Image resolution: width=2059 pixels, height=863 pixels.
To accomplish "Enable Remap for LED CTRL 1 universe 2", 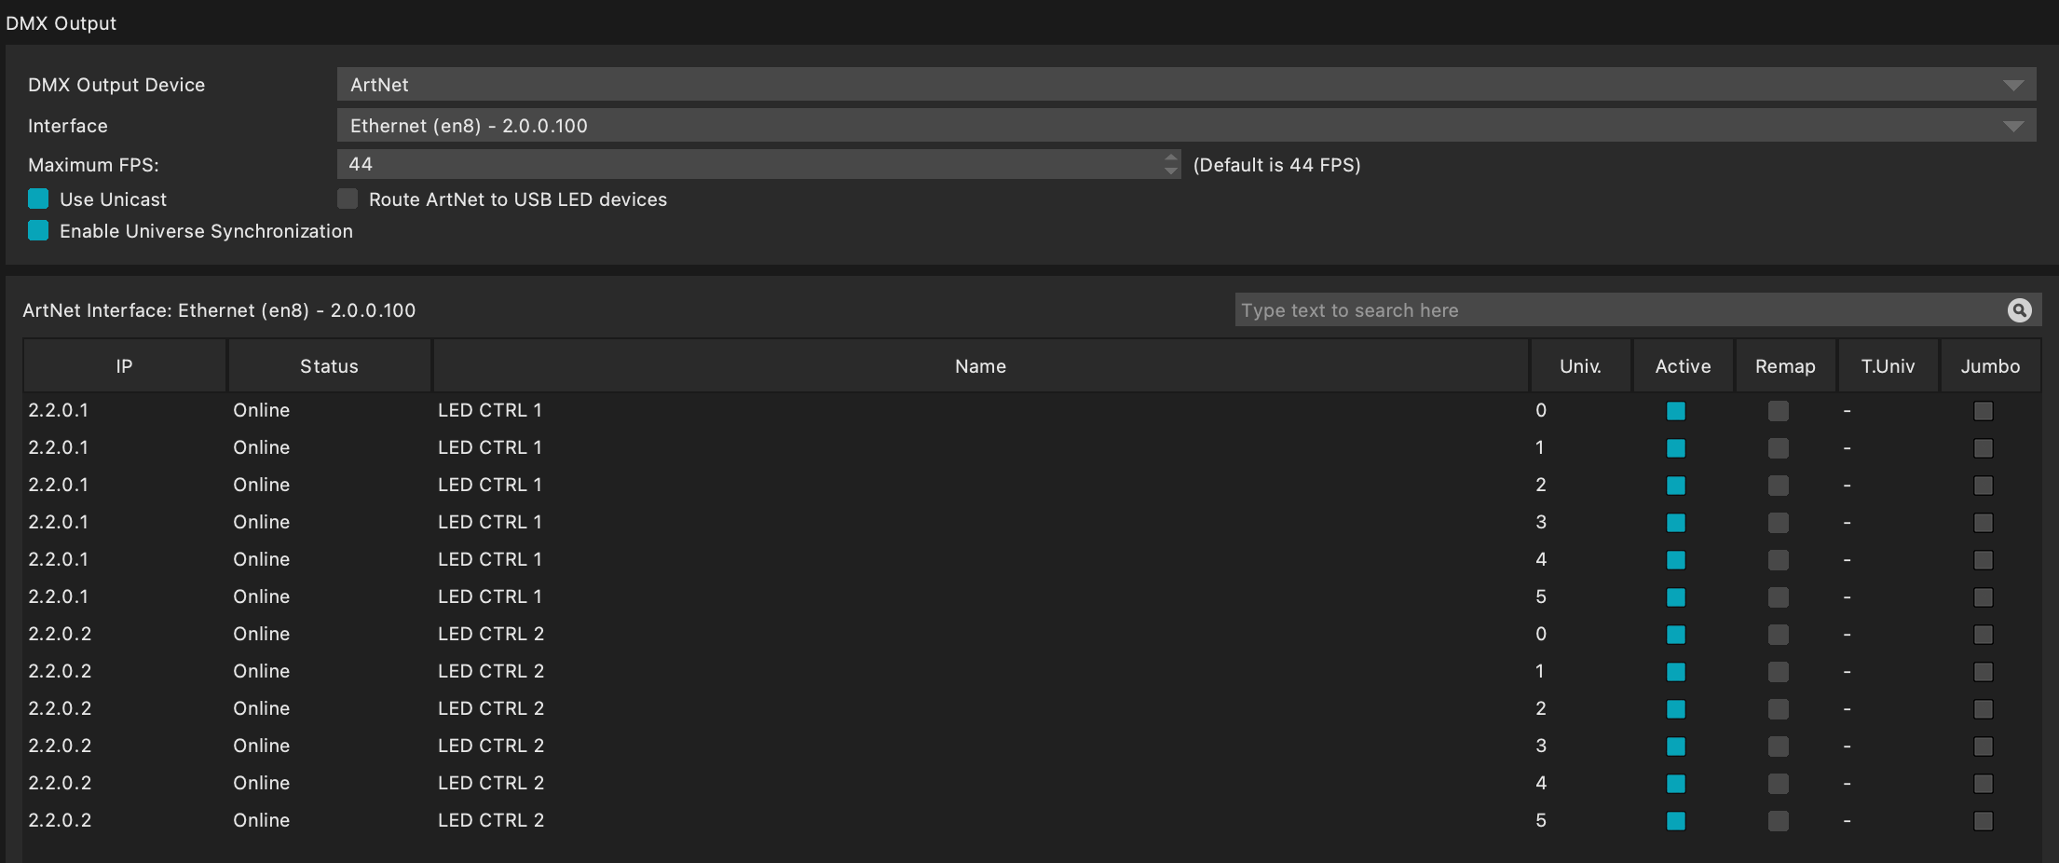I will coord(1779,486).
